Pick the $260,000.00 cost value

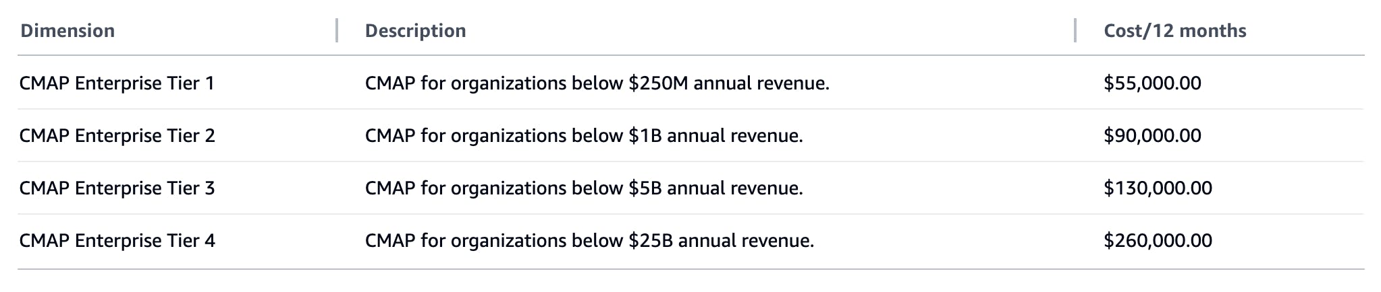pyautogui.click(x=1158, y=241)
